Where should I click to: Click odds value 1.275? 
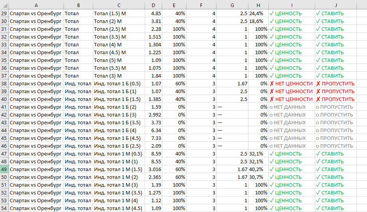tap(155, 193)
